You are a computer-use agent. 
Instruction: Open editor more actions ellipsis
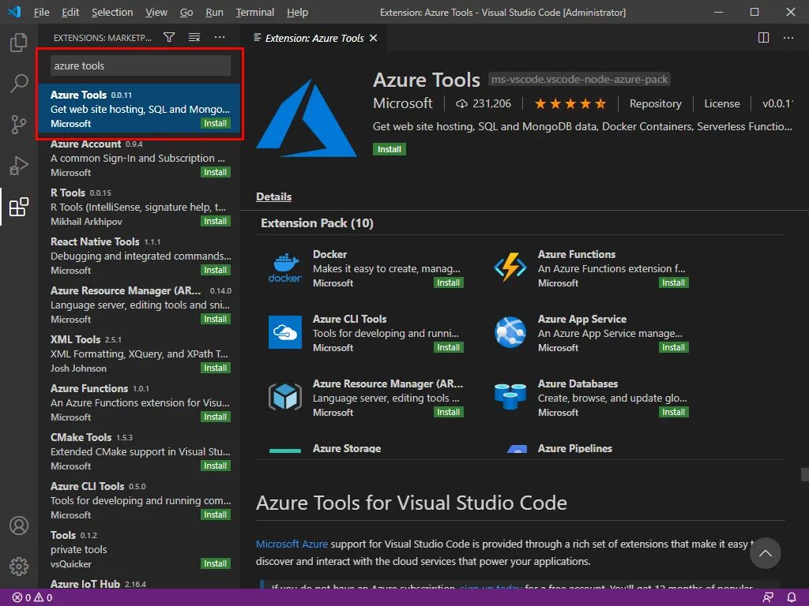788,38
